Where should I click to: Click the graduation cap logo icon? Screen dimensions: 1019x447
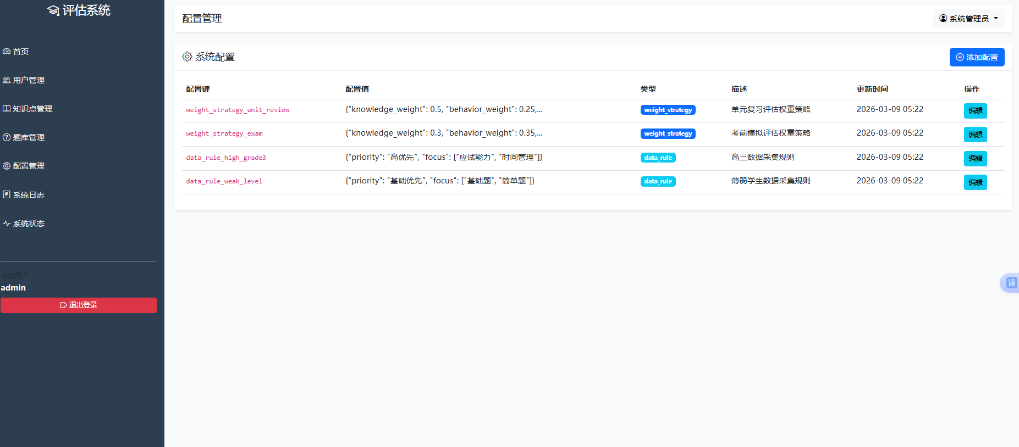(53, 10)
